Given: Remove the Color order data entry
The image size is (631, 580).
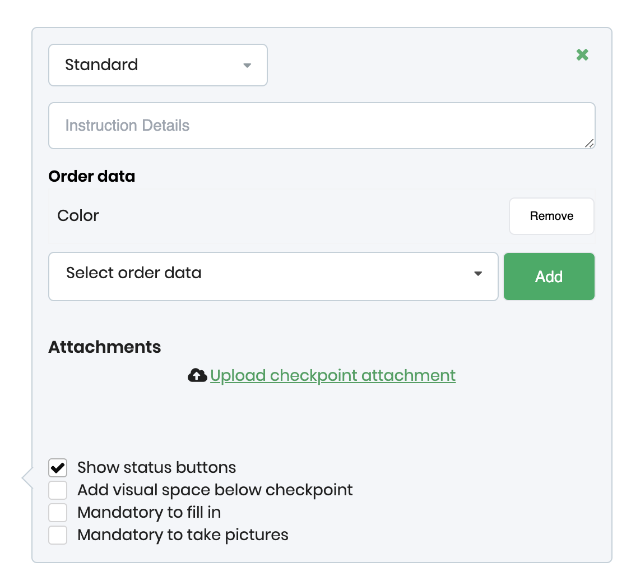Looking at the screenshot, I should [551, 216].
